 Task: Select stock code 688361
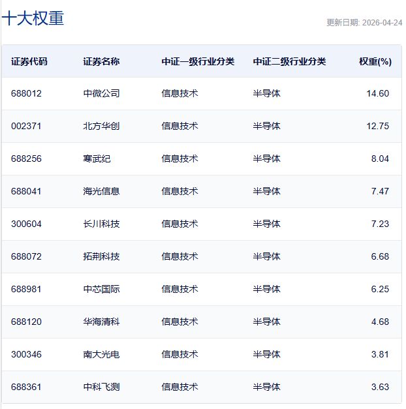pyautogui.click(x=26, y=387)
